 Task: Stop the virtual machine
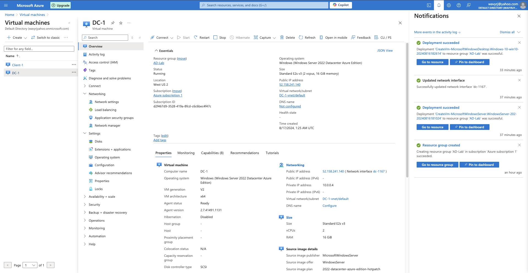pyautogui.click(x=220, y=38)
